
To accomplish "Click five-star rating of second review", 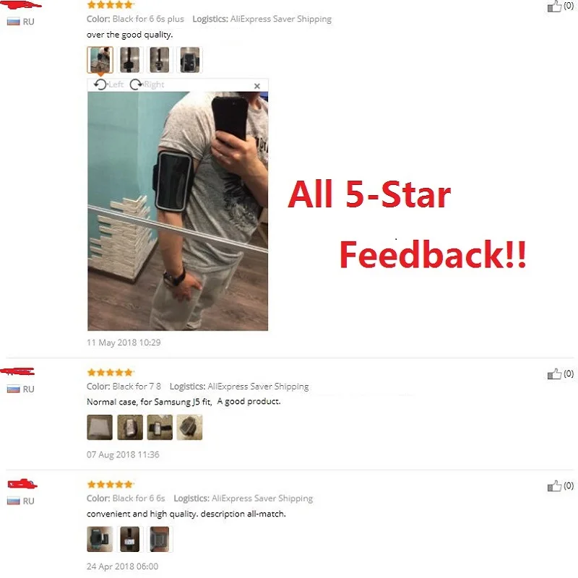I will 110,372.
